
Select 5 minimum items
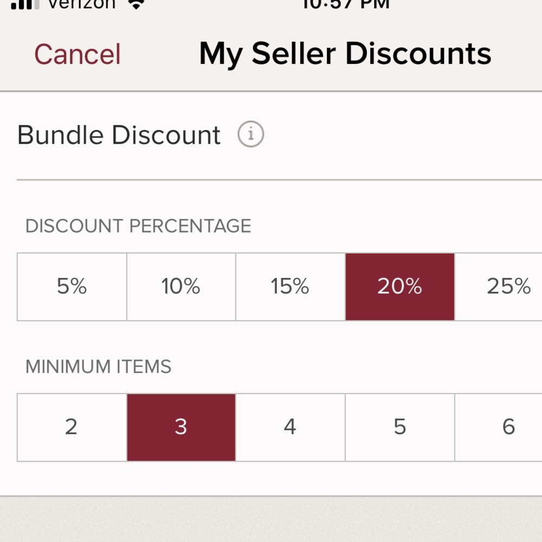tap(400, 427)
